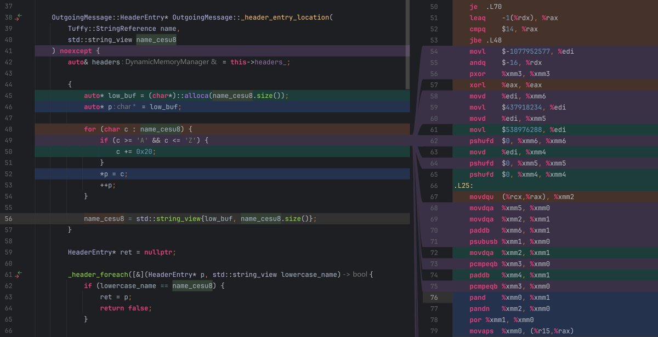The width and height of the screenshot is (658, 337).
Task: Click the '.L25:' assembly label
Action: coord(464,186)
